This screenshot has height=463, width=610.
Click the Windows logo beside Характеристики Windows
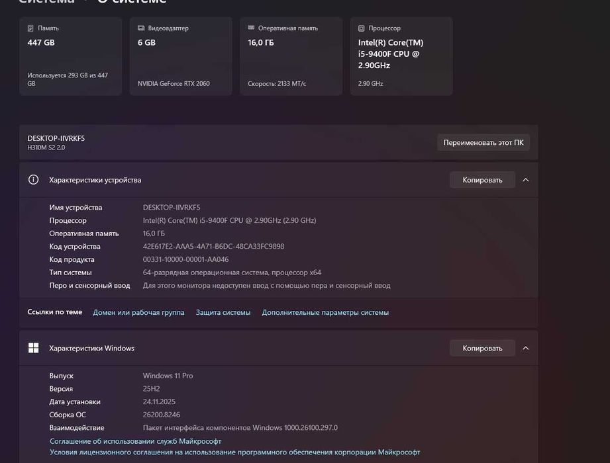coord(34,348)
